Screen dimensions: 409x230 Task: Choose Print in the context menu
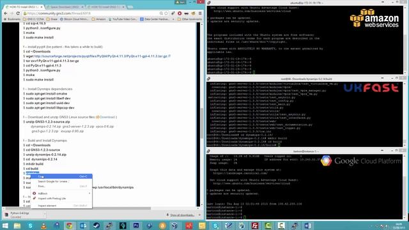[x=61, y=186]
